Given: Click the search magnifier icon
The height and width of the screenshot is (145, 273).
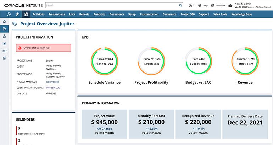Looking at the screenshot, I should tap(180, 5).
